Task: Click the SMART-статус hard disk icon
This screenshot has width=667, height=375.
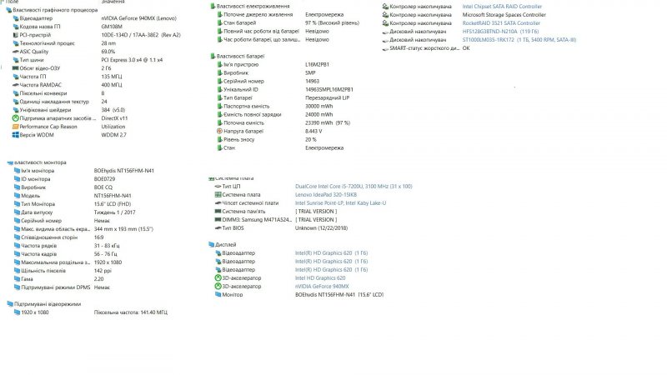Action: [x=384, y=48]
